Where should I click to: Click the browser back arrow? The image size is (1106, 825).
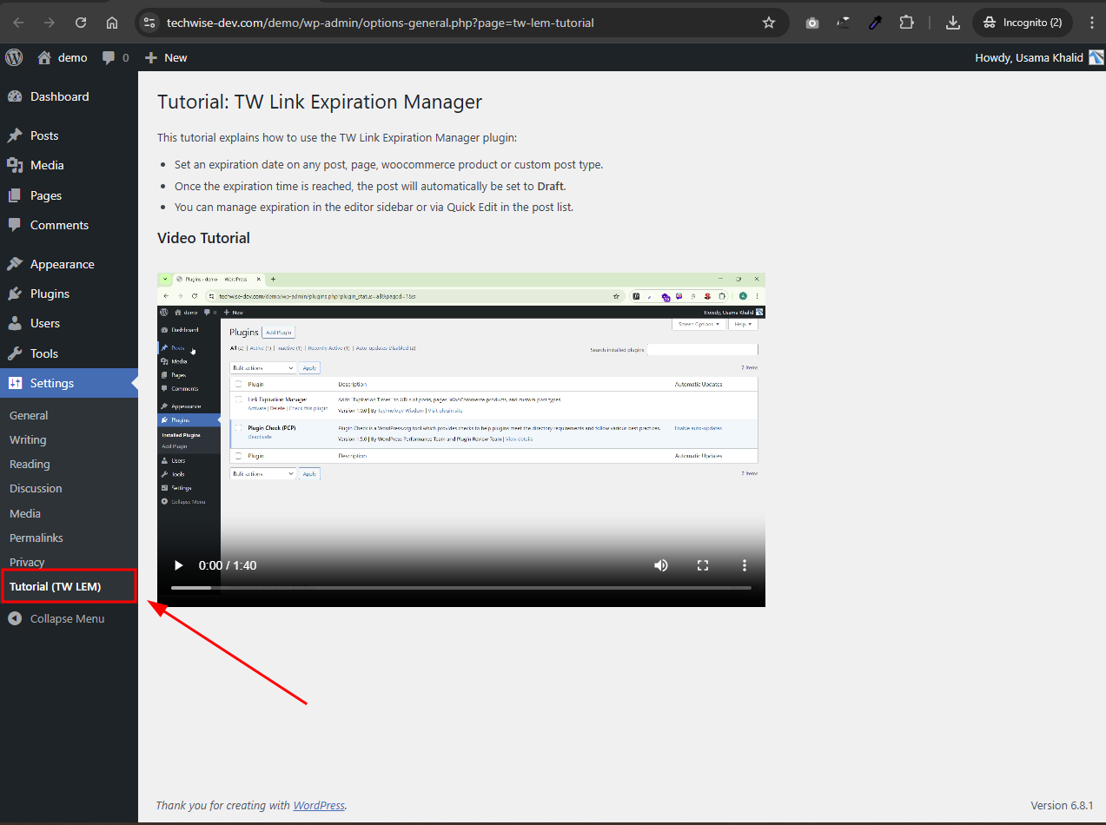[x=18, y=23]
